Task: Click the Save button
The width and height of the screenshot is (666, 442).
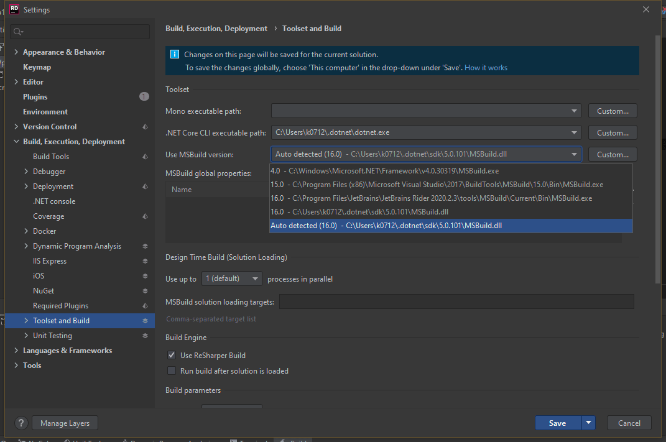Action: [558, 423]
